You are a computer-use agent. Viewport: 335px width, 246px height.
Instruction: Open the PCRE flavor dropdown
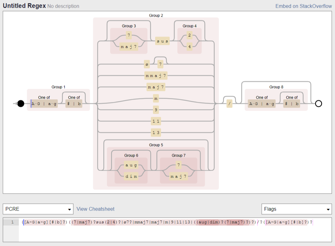click(x=38, y=209)
